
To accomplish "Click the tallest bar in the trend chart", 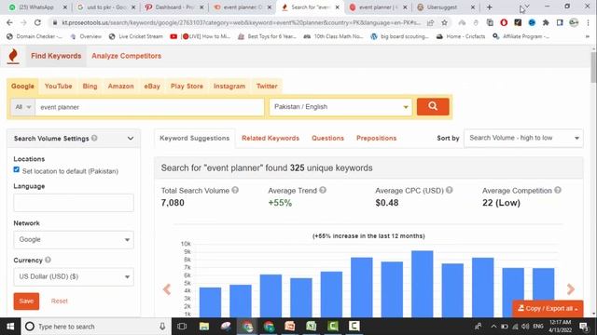I will [423, 284].
